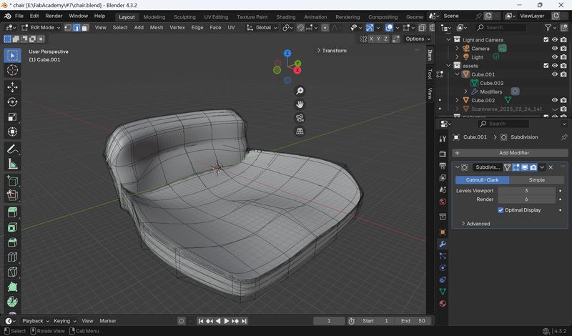The height and width of the screenshot is (336, 572).
Task: Open the Tool properties tab icon
Action: 443,139
